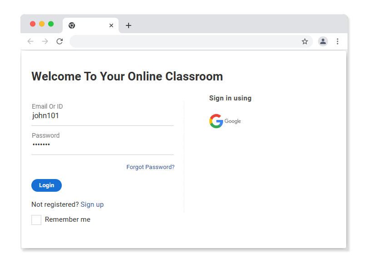Follow the Sign up link
This screenshot has width=368, height=264.
pos(92,204)
